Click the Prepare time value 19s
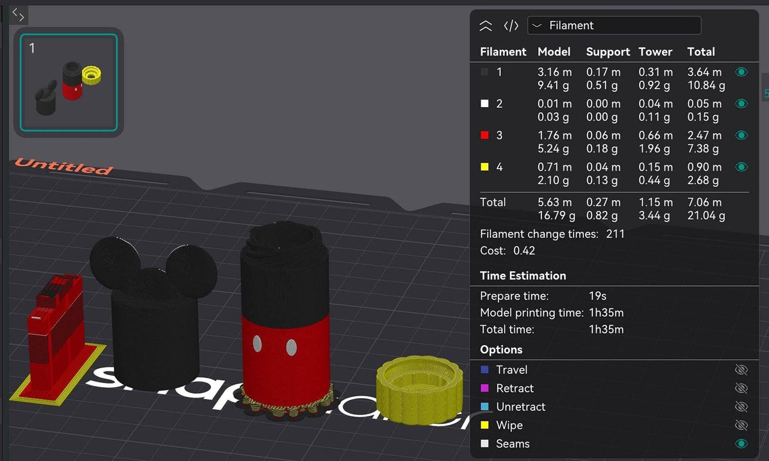The height and width of the screenshot is (461, 769). [597, 296]
